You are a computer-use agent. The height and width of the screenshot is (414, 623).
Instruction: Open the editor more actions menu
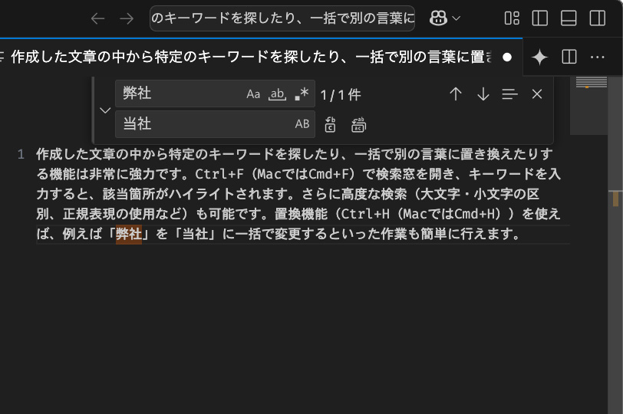598,58
